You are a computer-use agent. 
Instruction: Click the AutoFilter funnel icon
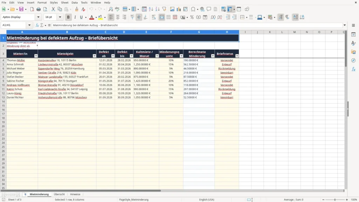click(x=164, y=9)
